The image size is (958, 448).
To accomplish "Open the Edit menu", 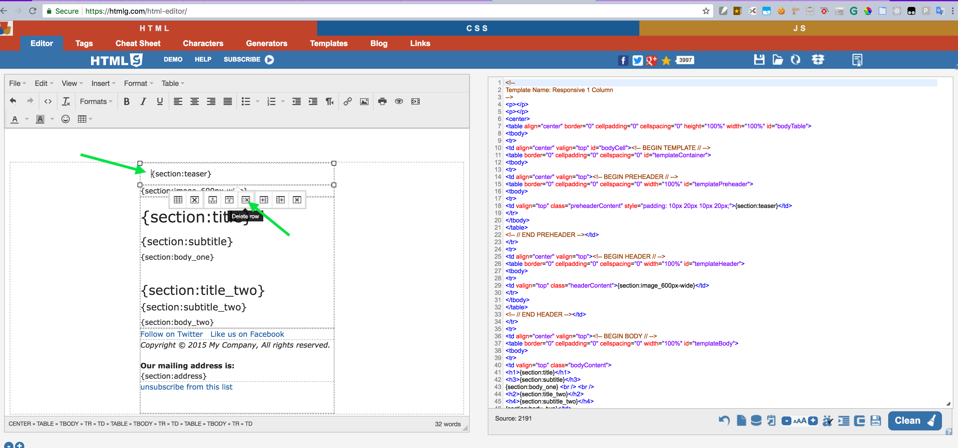I will point(44,83).
